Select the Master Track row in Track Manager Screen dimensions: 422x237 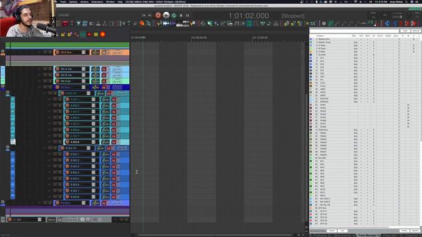click(365, 42)
